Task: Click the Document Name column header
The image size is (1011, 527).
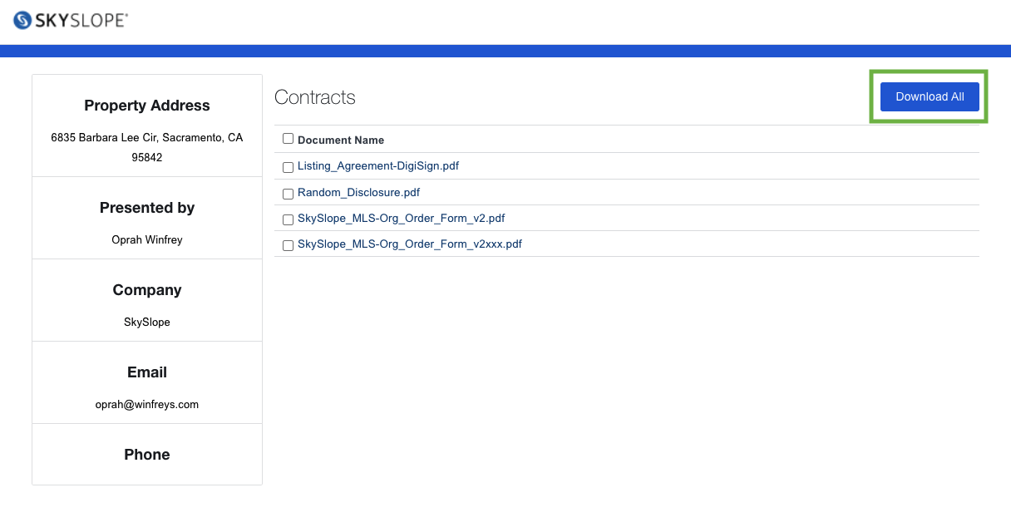Action: 341,140
